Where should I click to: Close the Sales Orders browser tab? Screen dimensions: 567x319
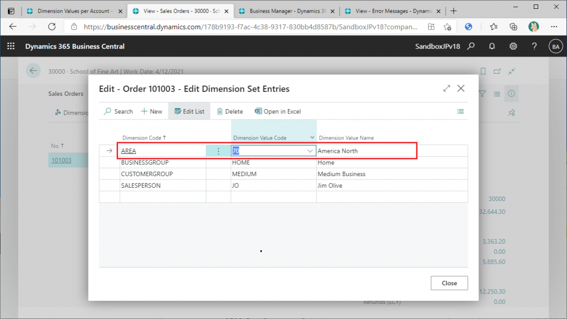[226, 11]
